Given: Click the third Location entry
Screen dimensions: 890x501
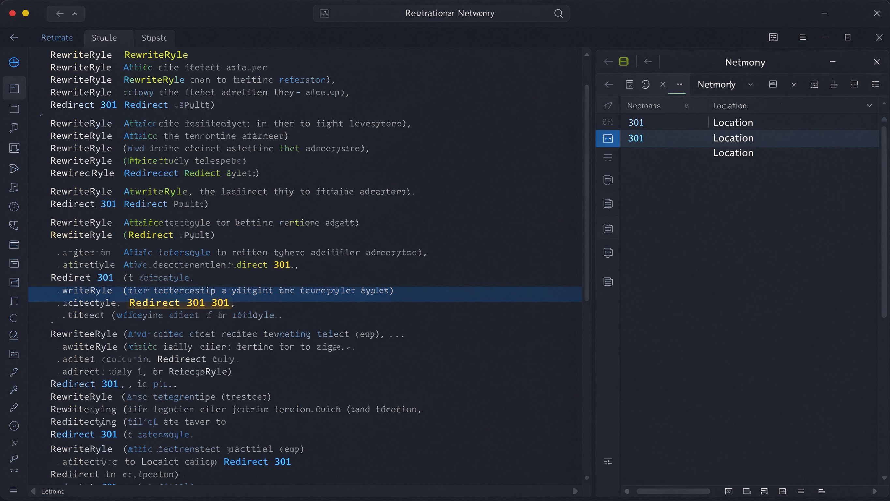Looking at the screenshot, I should click(x=733, y=153).
